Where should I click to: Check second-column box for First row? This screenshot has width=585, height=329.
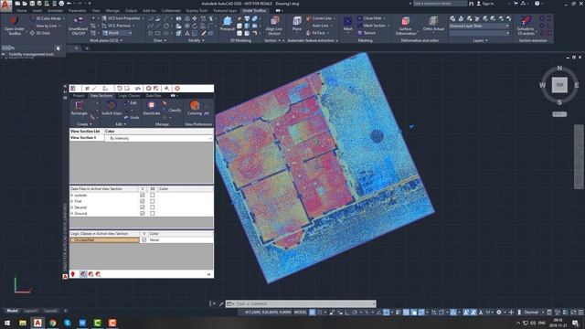tap(153, 201)
